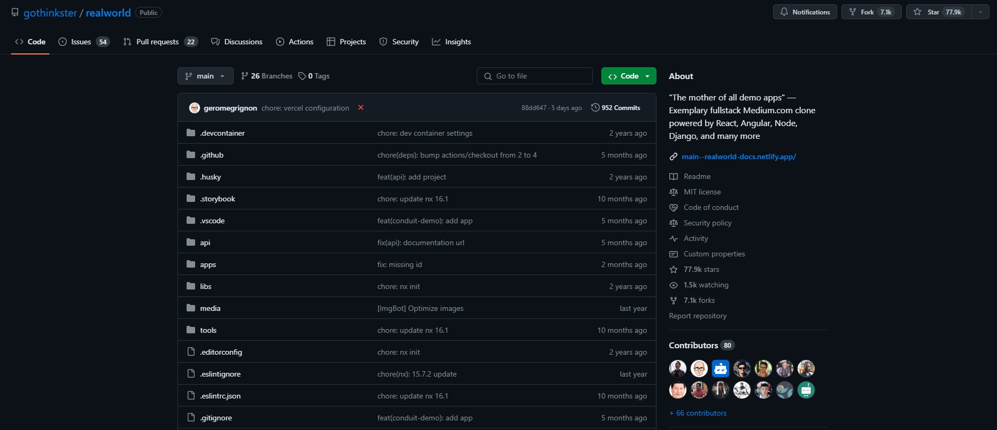Open the geromegrignon author link

[x=230, y=108]
